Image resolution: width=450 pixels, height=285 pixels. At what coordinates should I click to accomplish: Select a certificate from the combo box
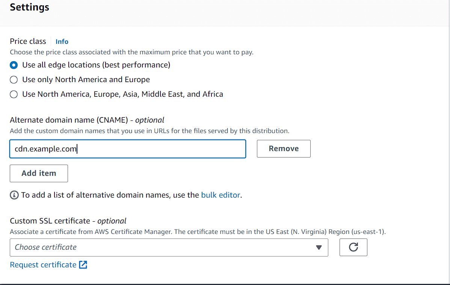[x=169, y=247]
